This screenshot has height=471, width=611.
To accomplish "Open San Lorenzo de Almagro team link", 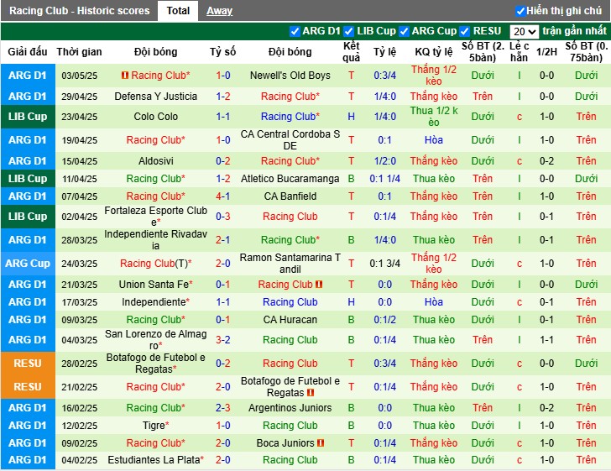I will tap(155, 340).
